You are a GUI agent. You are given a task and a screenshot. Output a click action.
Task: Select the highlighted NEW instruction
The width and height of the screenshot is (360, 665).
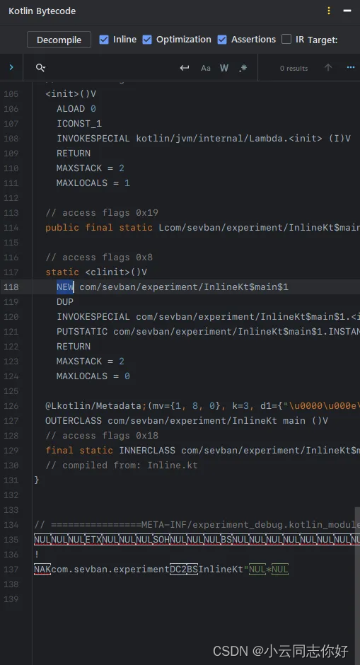click(65, 287)
